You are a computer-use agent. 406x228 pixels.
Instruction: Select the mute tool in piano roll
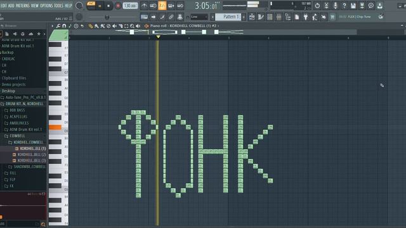click(114, 26)
